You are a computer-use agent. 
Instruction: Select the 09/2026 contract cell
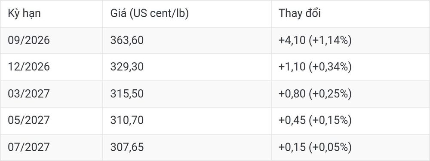pos(29,40)
